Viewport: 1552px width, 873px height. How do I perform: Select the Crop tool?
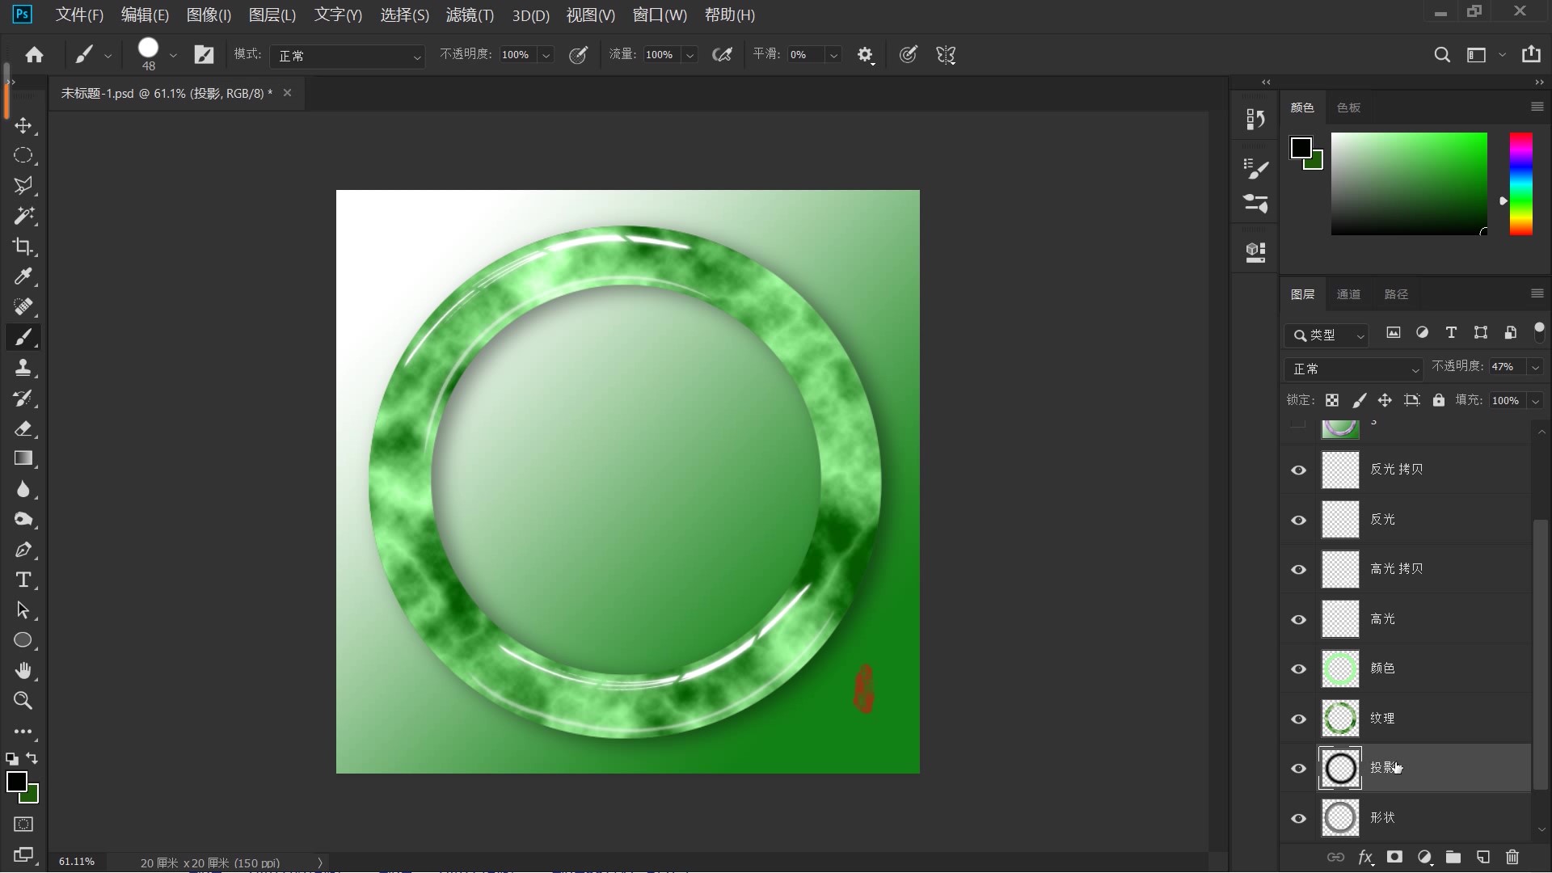[x=23, y=247]
